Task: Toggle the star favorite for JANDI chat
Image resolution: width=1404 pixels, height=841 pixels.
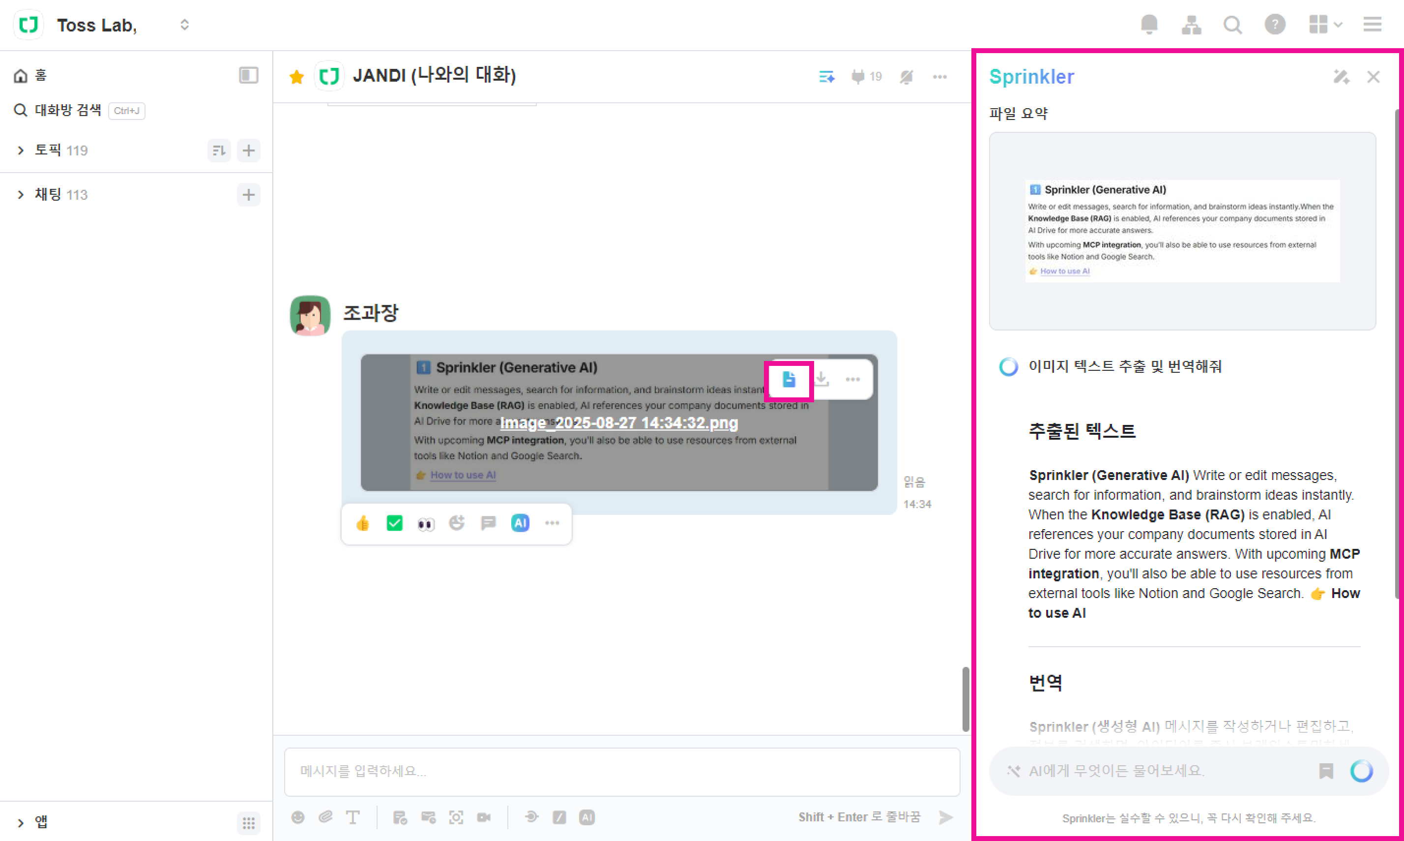Action: coord(296,77)
